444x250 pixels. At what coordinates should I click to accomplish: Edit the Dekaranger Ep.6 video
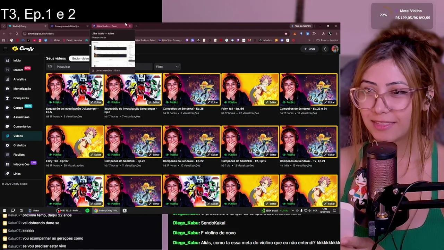[x=154, y=102]
